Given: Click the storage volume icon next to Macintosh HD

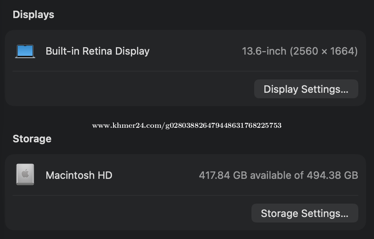Looking at the screenshot, I should click(x=25, y=175).
